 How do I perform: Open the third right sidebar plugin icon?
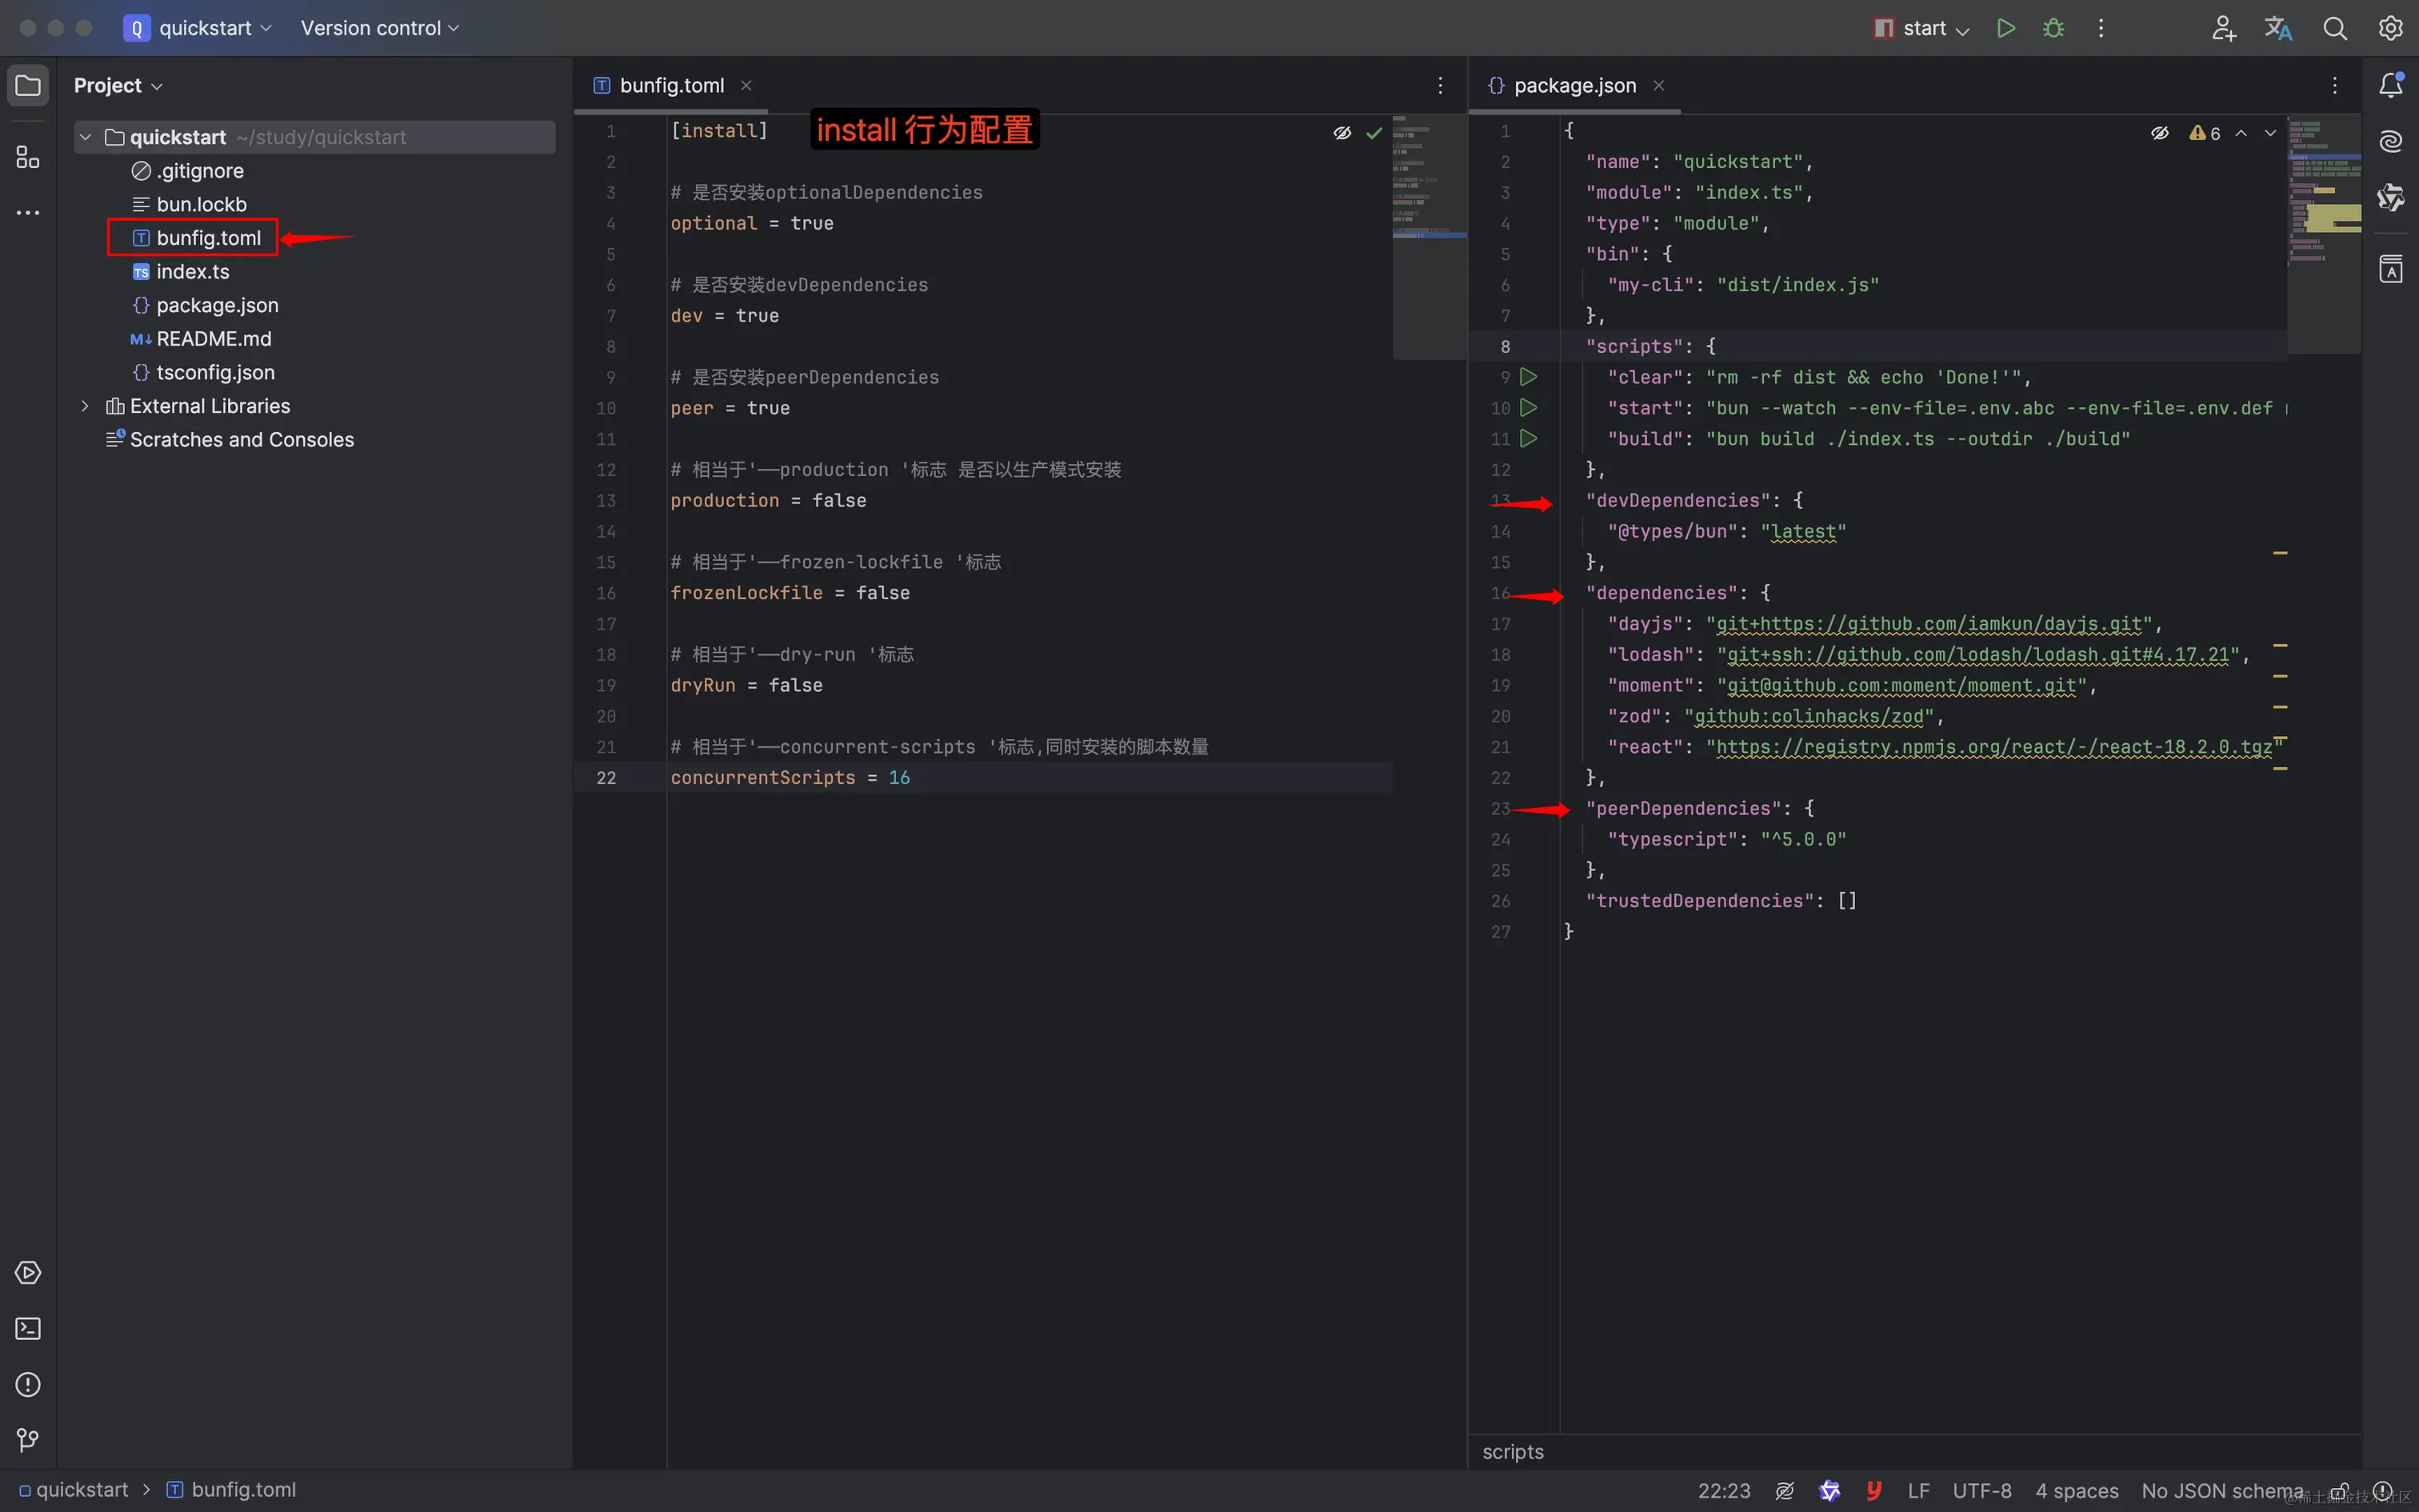pyautogui.click(x=2391, y=197)
